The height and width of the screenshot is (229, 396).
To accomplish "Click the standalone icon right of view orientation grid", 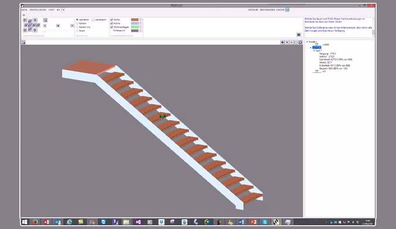I will click(x=45, y=20).
